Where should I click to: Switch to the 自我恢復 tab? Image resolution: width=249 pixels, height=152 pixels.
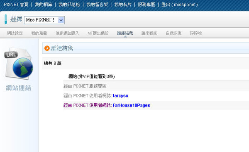click(173, 33)
